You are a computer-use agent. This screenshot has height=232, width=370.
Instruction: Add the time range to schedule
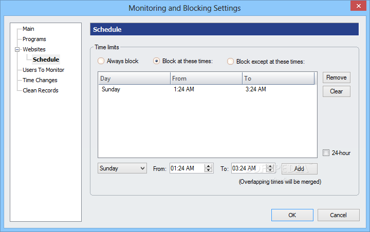299,169
